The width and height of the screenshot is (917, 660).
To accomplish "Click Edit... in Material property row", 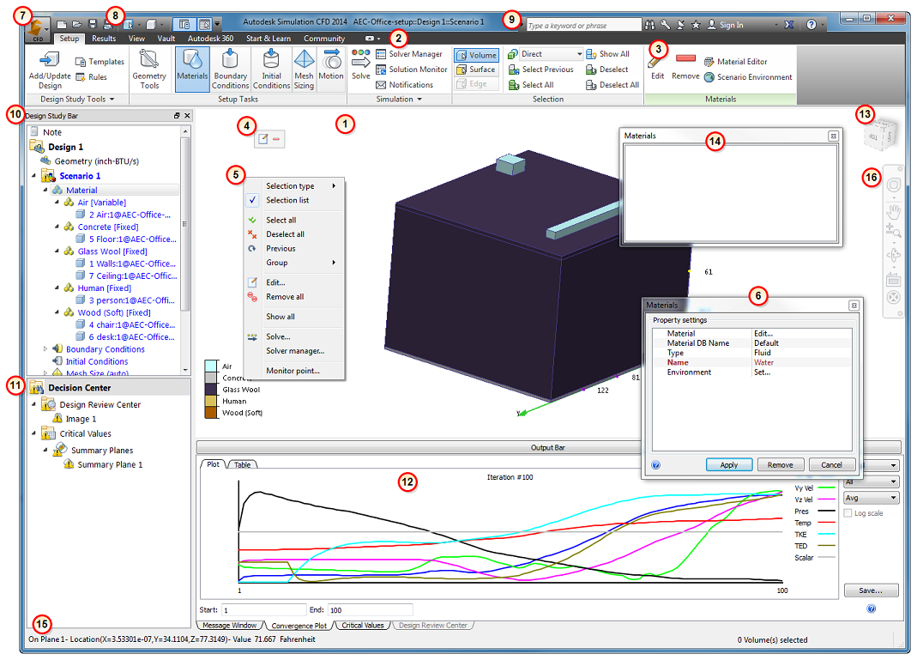I will (x=763, y=334).
